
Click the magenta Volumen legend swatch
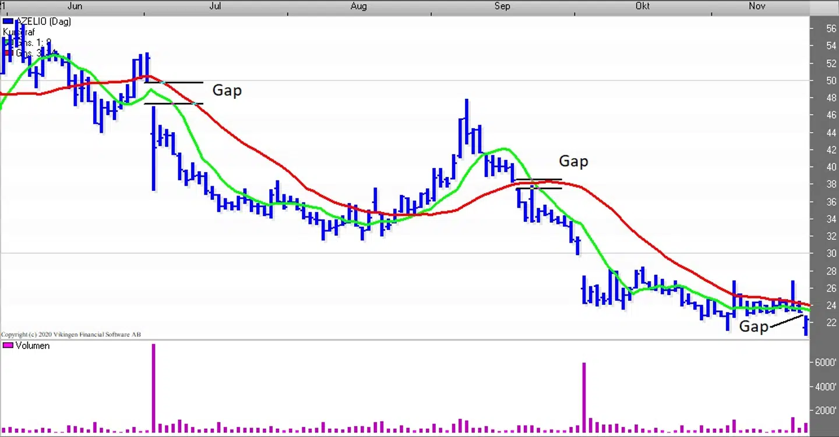[x=8, y=346]
